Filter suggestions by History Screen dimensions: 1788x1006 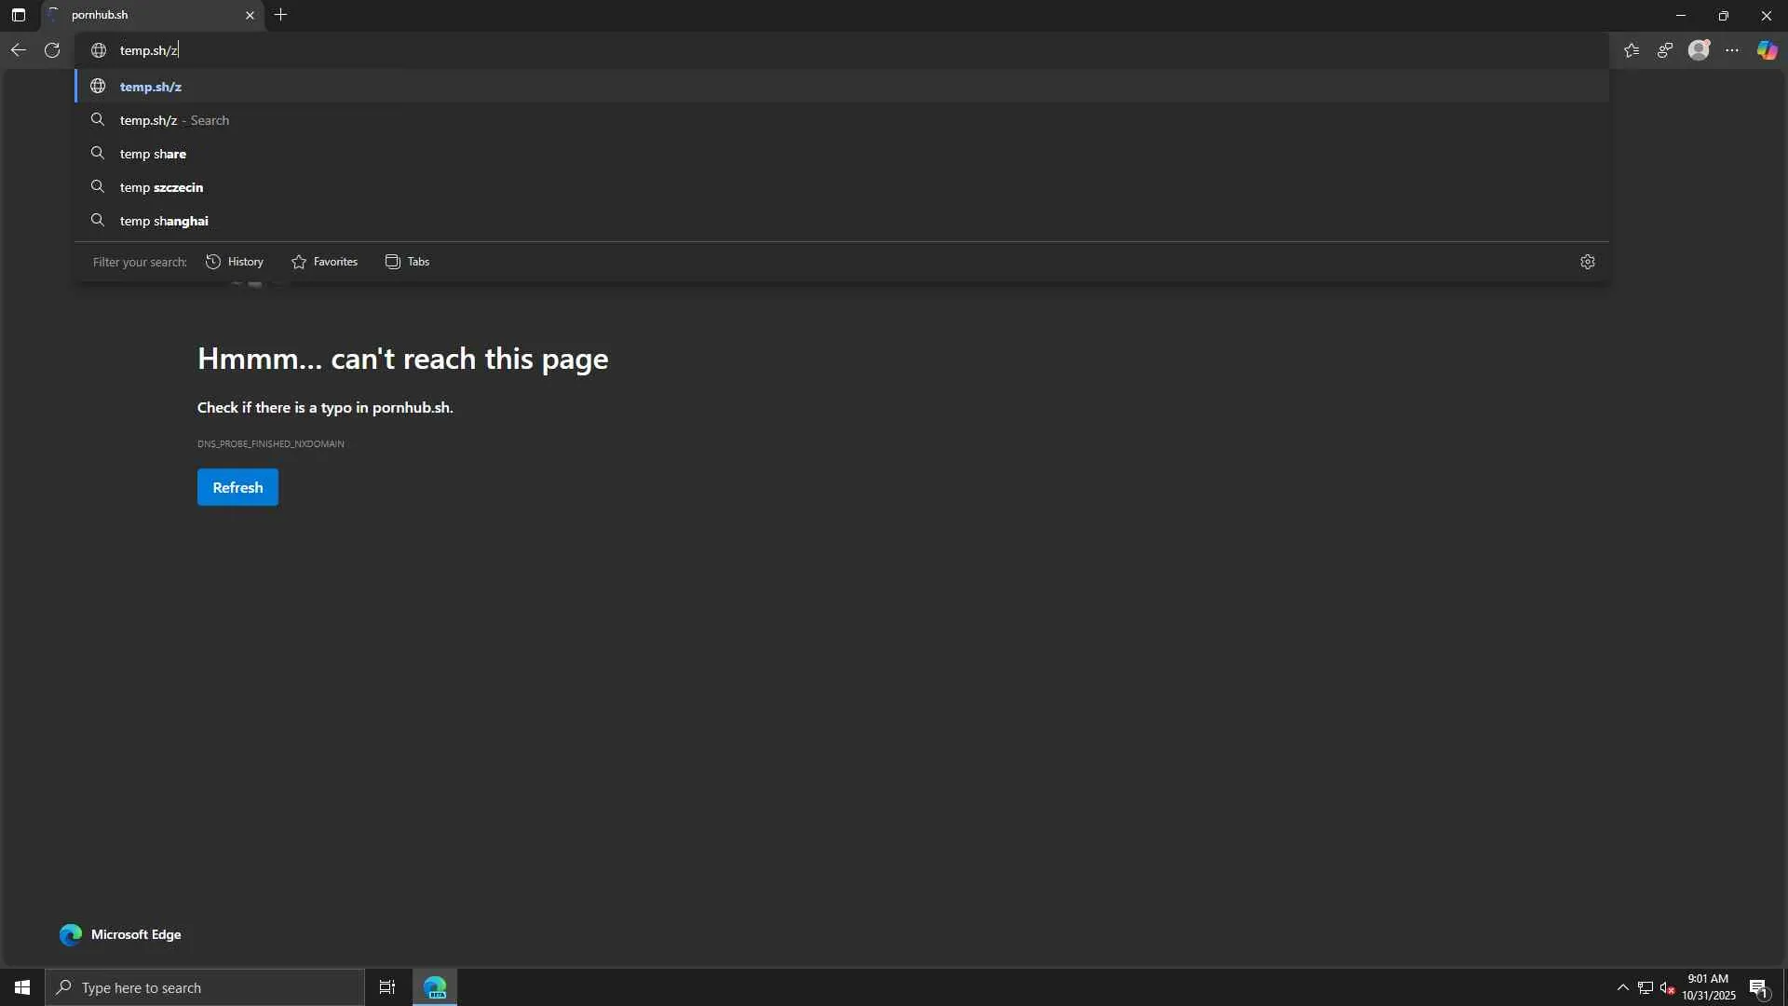tap(235, 262)
